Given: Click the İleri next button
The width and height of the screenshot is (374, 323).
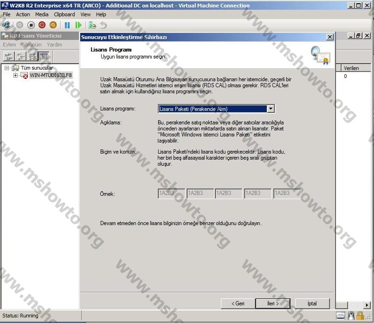Looking at the screenshot, I should point(273,304).
